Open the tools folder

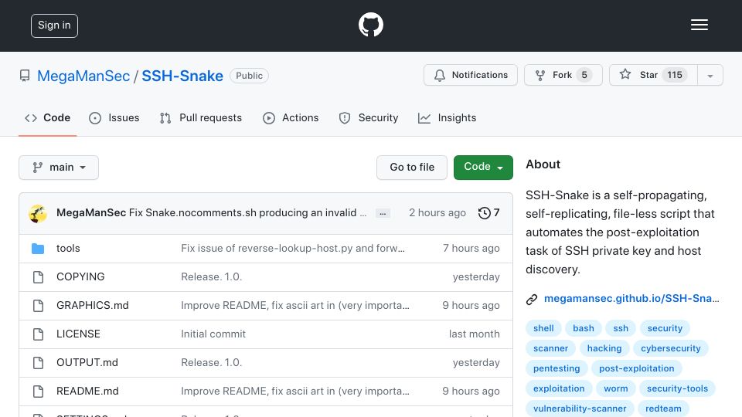(x=68, y=248)
